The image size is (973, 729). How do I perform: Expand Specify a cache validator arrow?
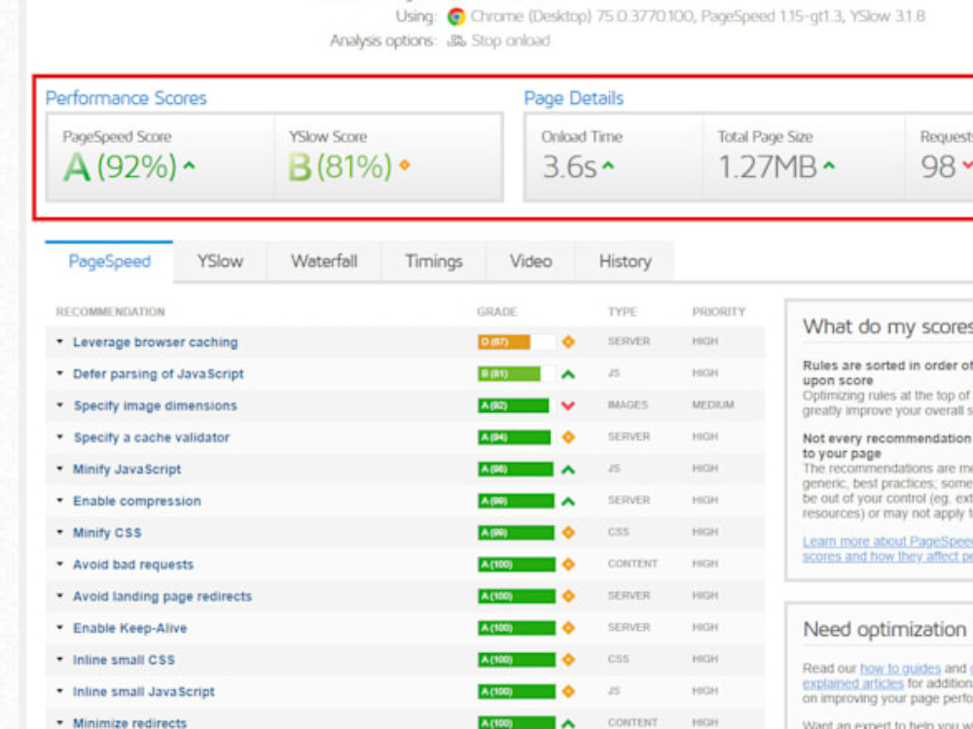[59, 437]
